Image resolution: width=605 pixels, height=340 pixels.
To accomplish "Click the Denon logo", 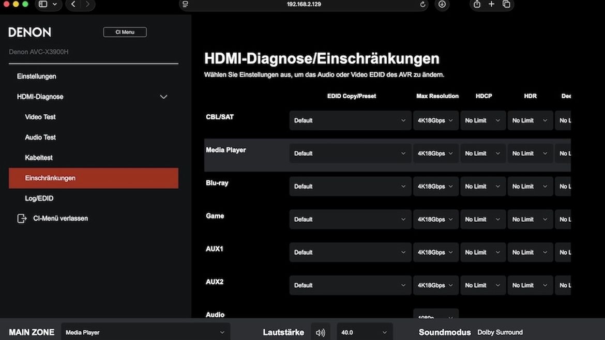I will pos(29,32).
